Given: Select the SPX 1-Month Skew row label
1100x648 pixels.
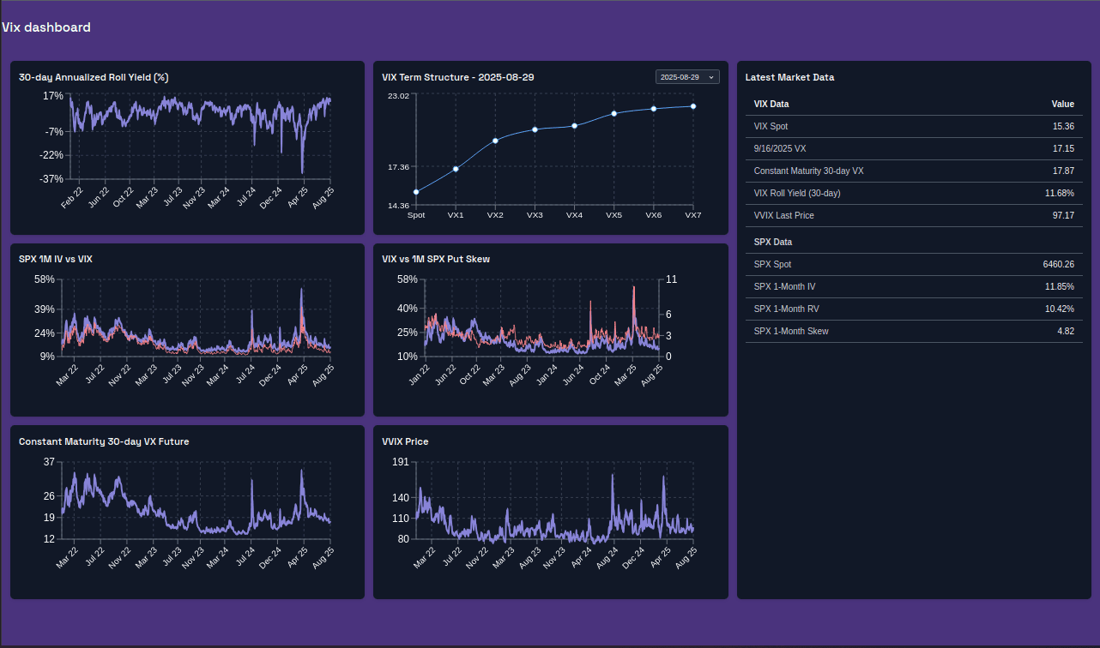Looking at the screenshot, I should click(791, 331).
